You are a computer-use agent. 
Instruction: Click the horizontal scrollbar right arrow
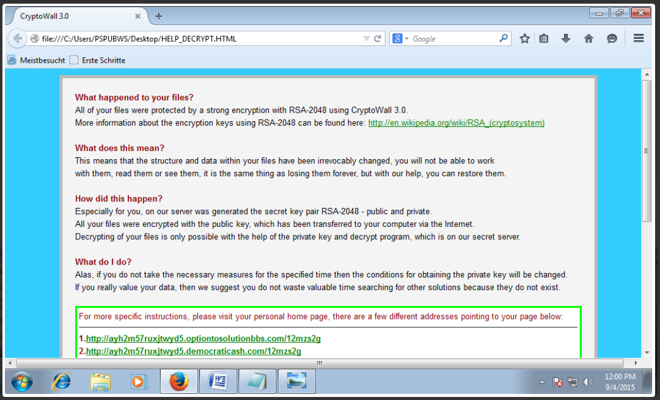coord(636,363)
